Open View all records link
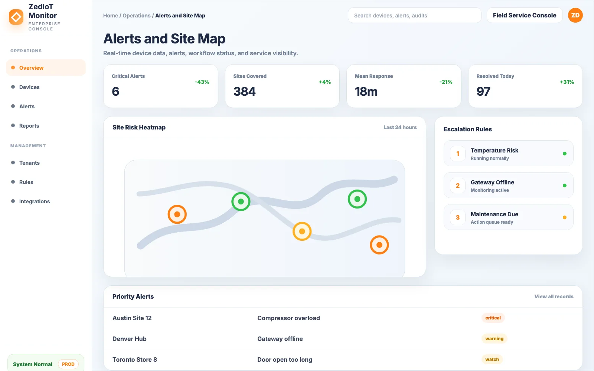 click(x=554, y=296)
